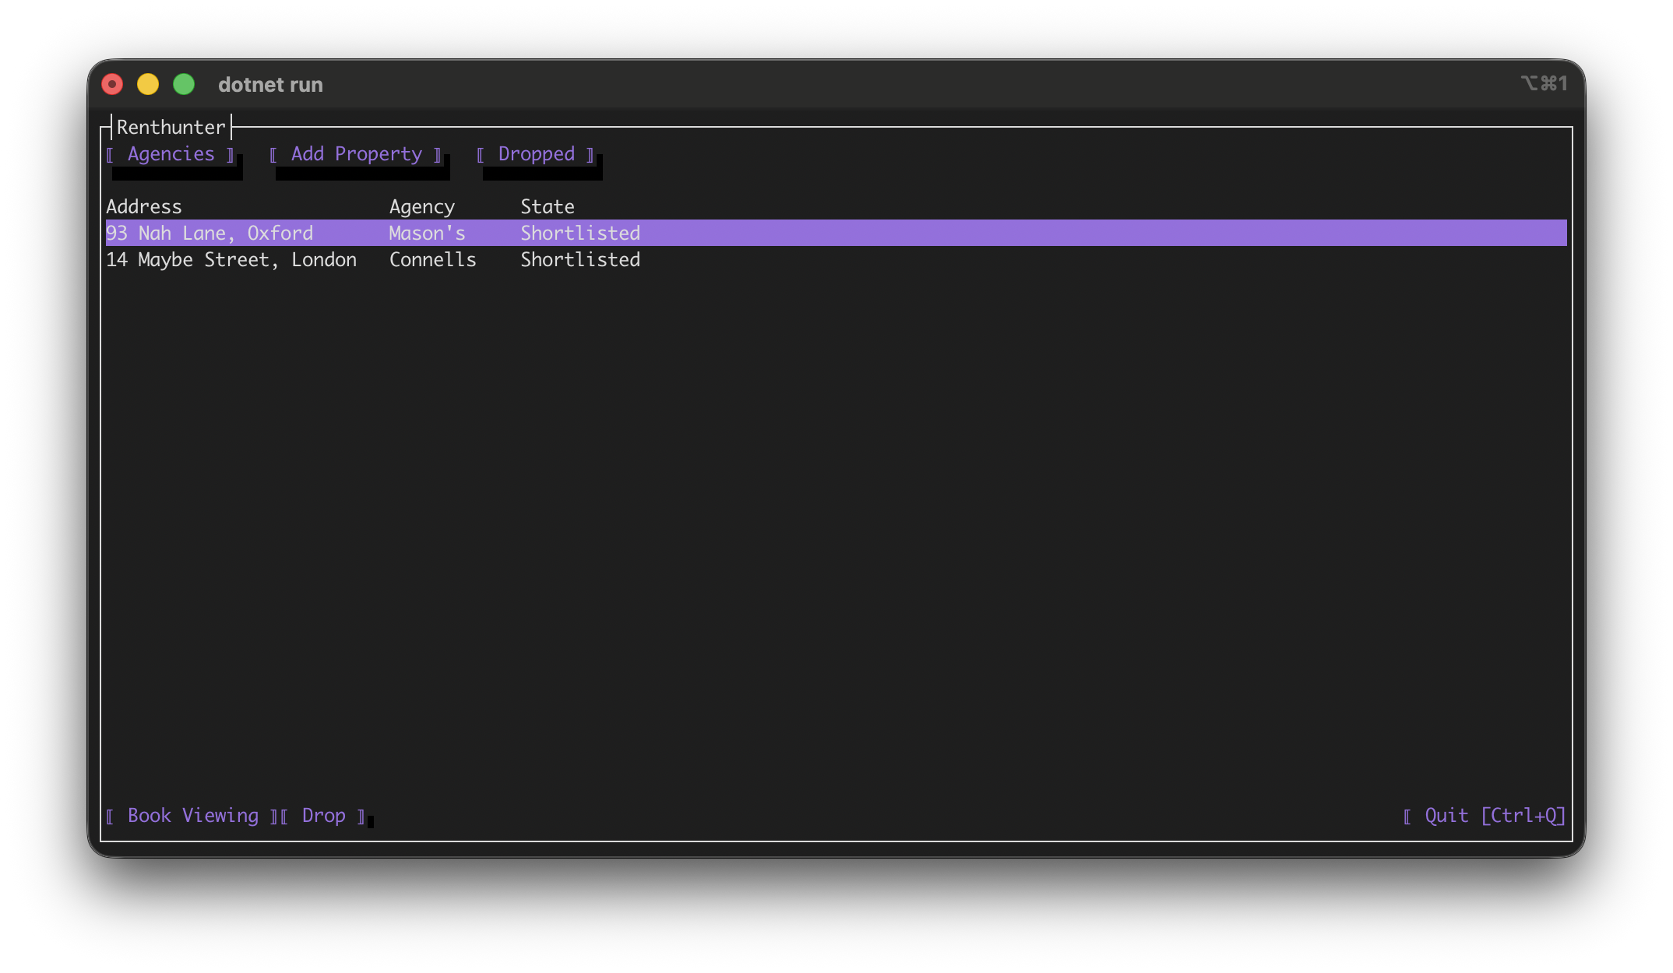The width and height of the screenshot is (1673, 973).
Task: Click Shortlisted state of Maybe Street row
Action: 580,260
